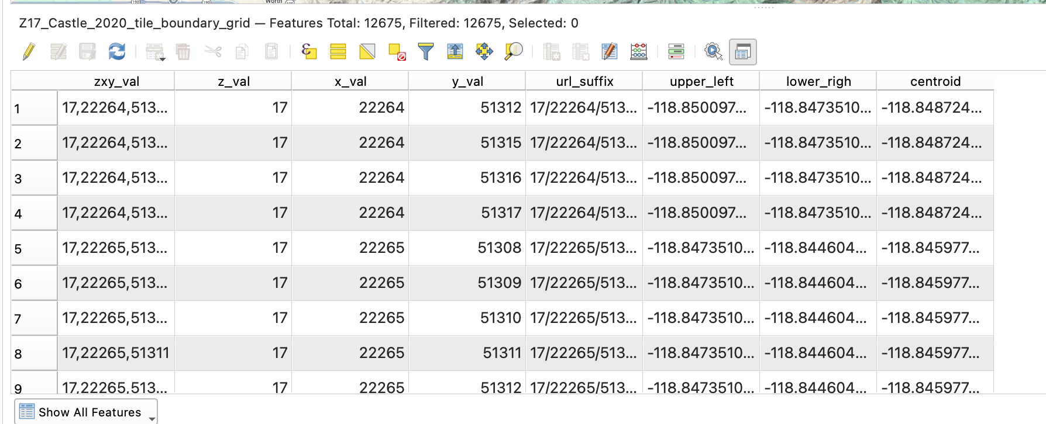The image size is (1046, 424).
Task: Click the Invert selection icon
Action: (x=367, y=52)
